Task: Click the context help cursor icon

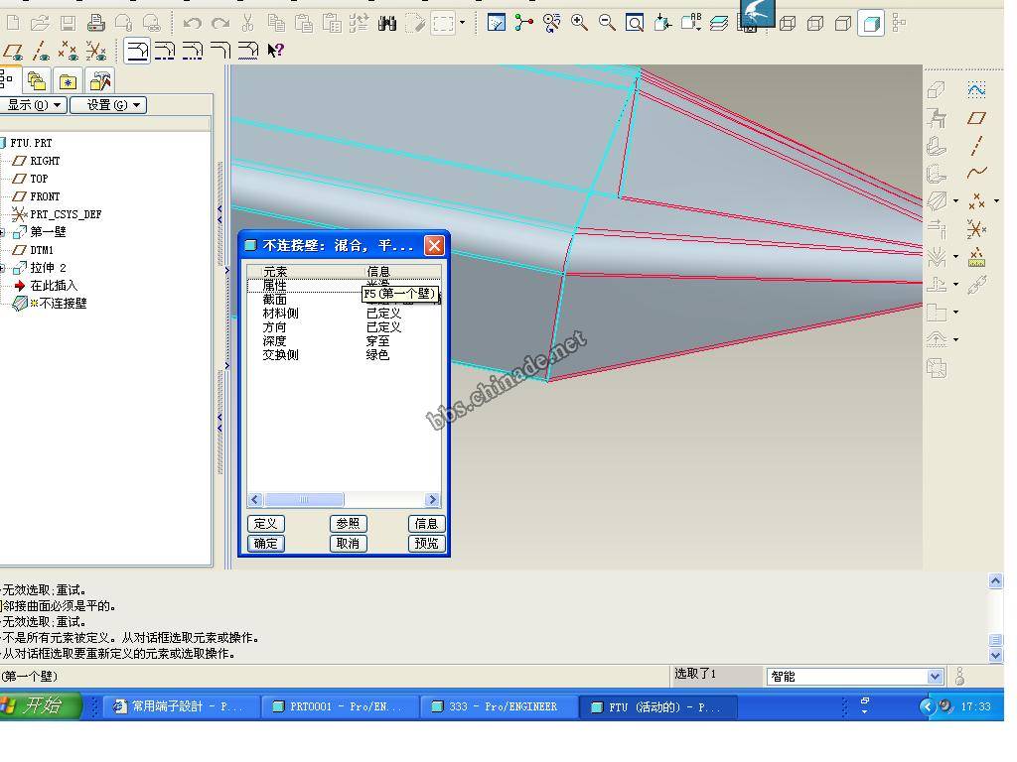Action: 275,50
